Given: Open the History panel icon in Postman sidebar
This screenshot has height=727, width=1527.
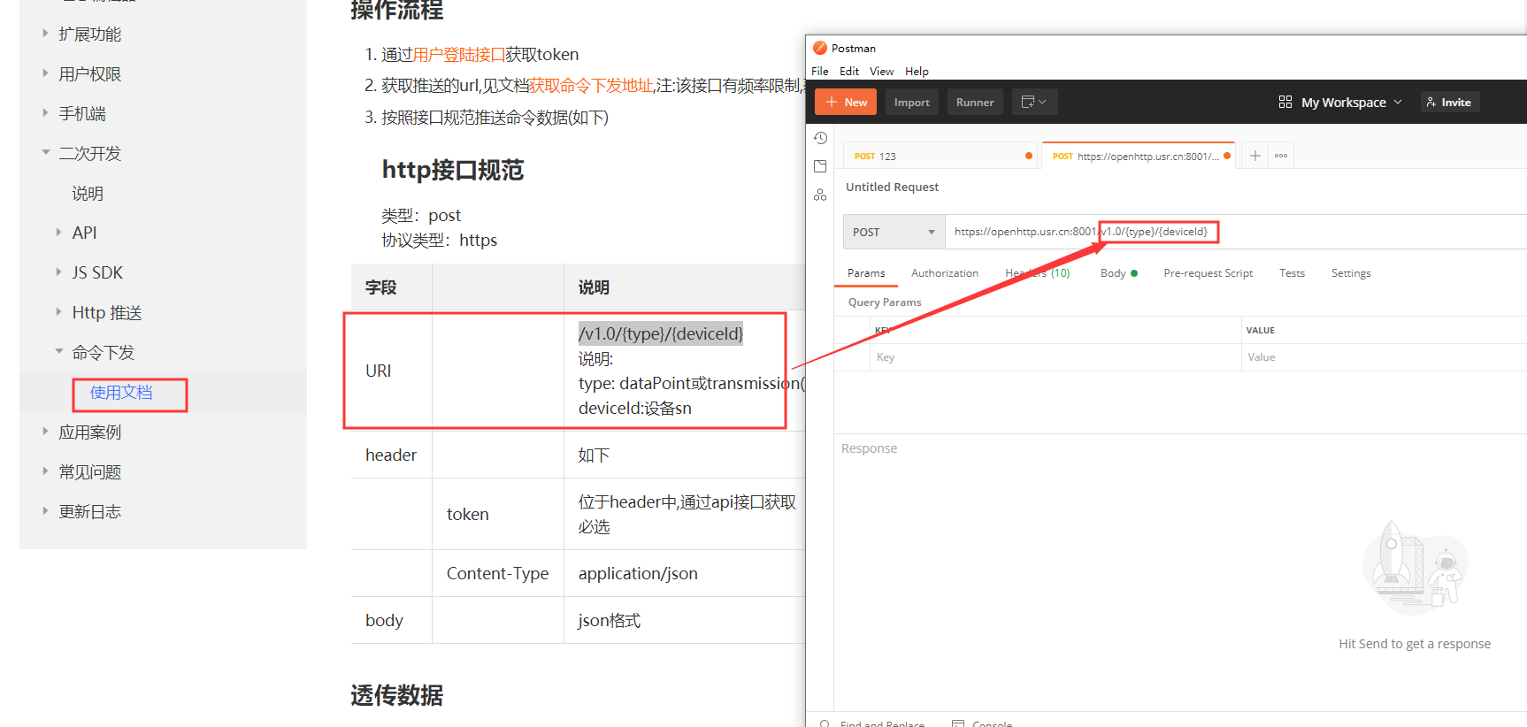Looking at the screenshot, I should pyautogui.click(x=820, y=138).
